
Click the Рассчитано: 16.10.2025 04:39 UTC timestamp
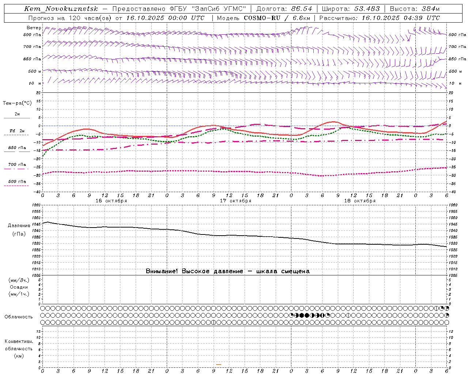(380, 18)
